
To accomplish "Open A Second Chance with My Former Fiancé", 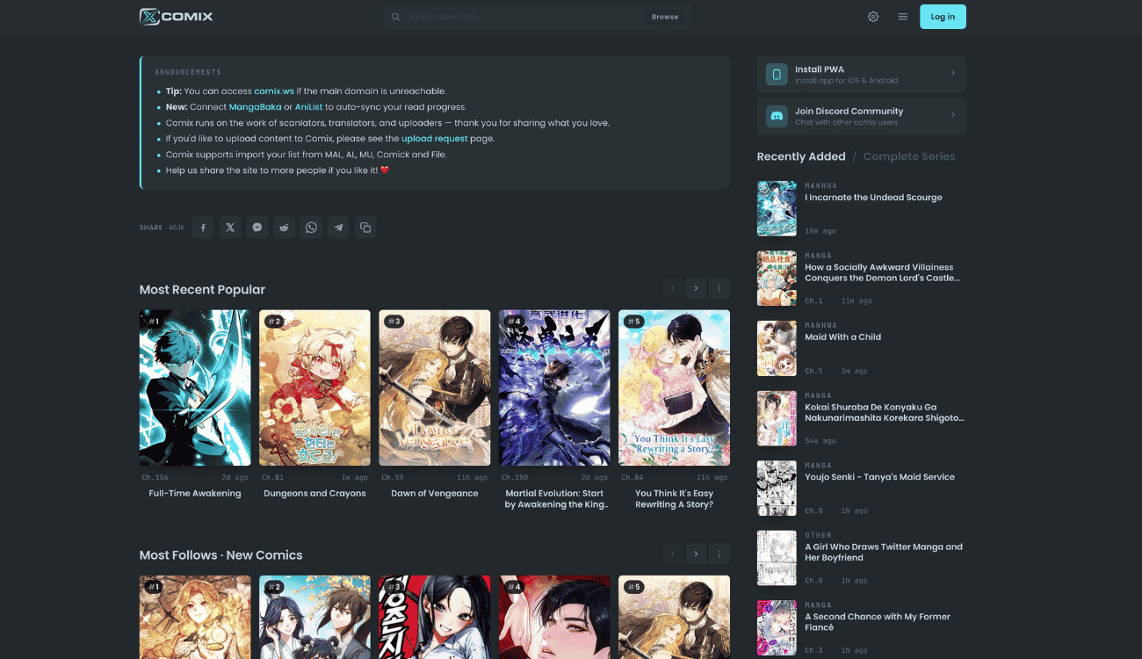I will [x=878, y=622].
